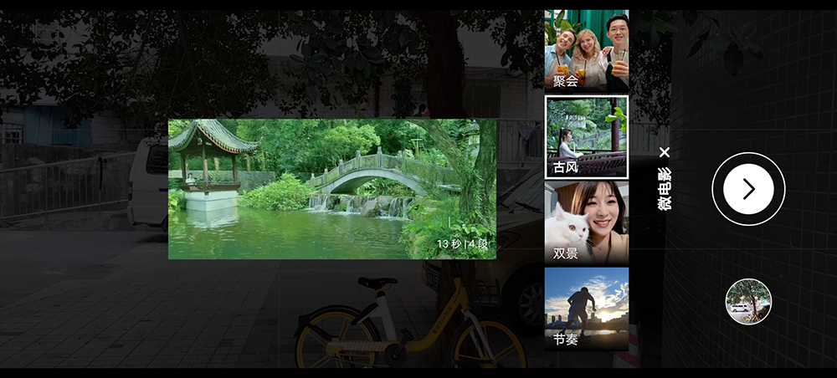Viewport: 837px width, 378px height.
Task: Tap the 聚会 text caption
Action: coord(566,81)
